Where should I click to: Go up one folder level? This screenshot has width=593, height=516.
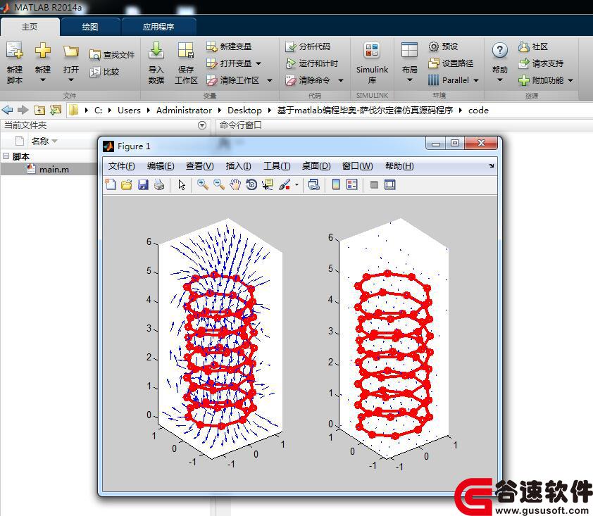[39, 110]
